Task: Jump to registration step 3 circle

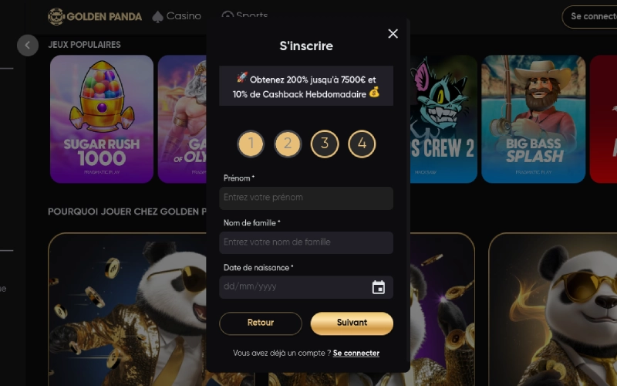Action: 325,144
